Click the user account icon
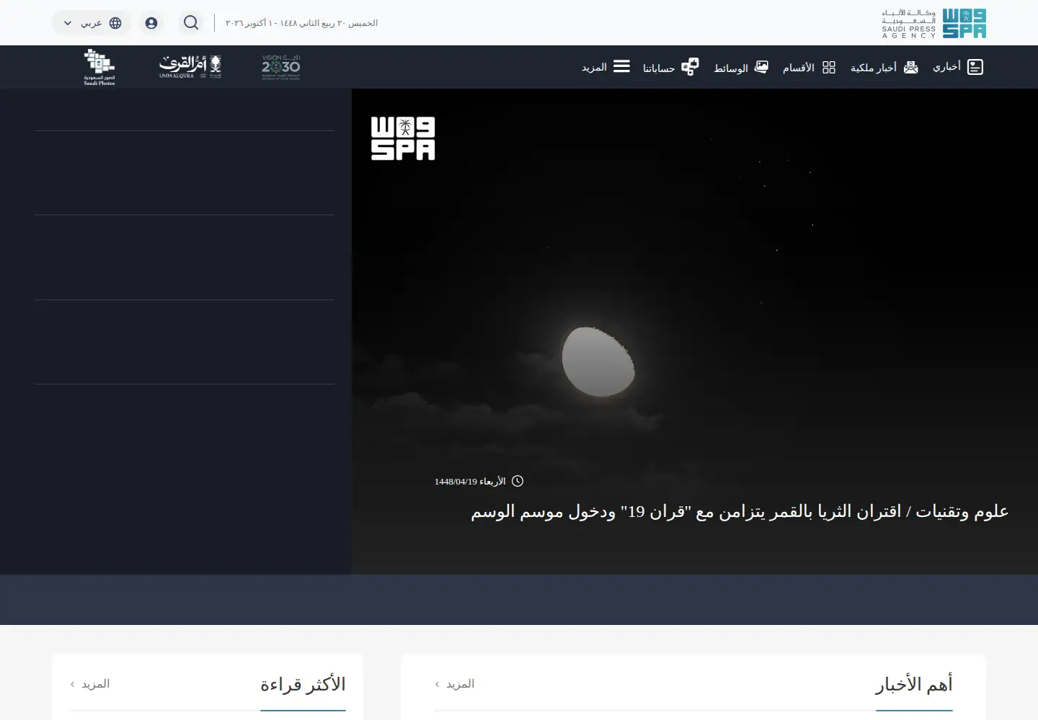 click(x=151, y=23)
